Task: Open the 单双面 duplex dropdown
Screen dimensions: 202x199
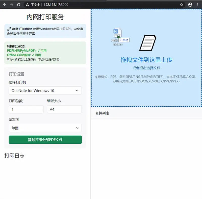Action: click(45, 128)
